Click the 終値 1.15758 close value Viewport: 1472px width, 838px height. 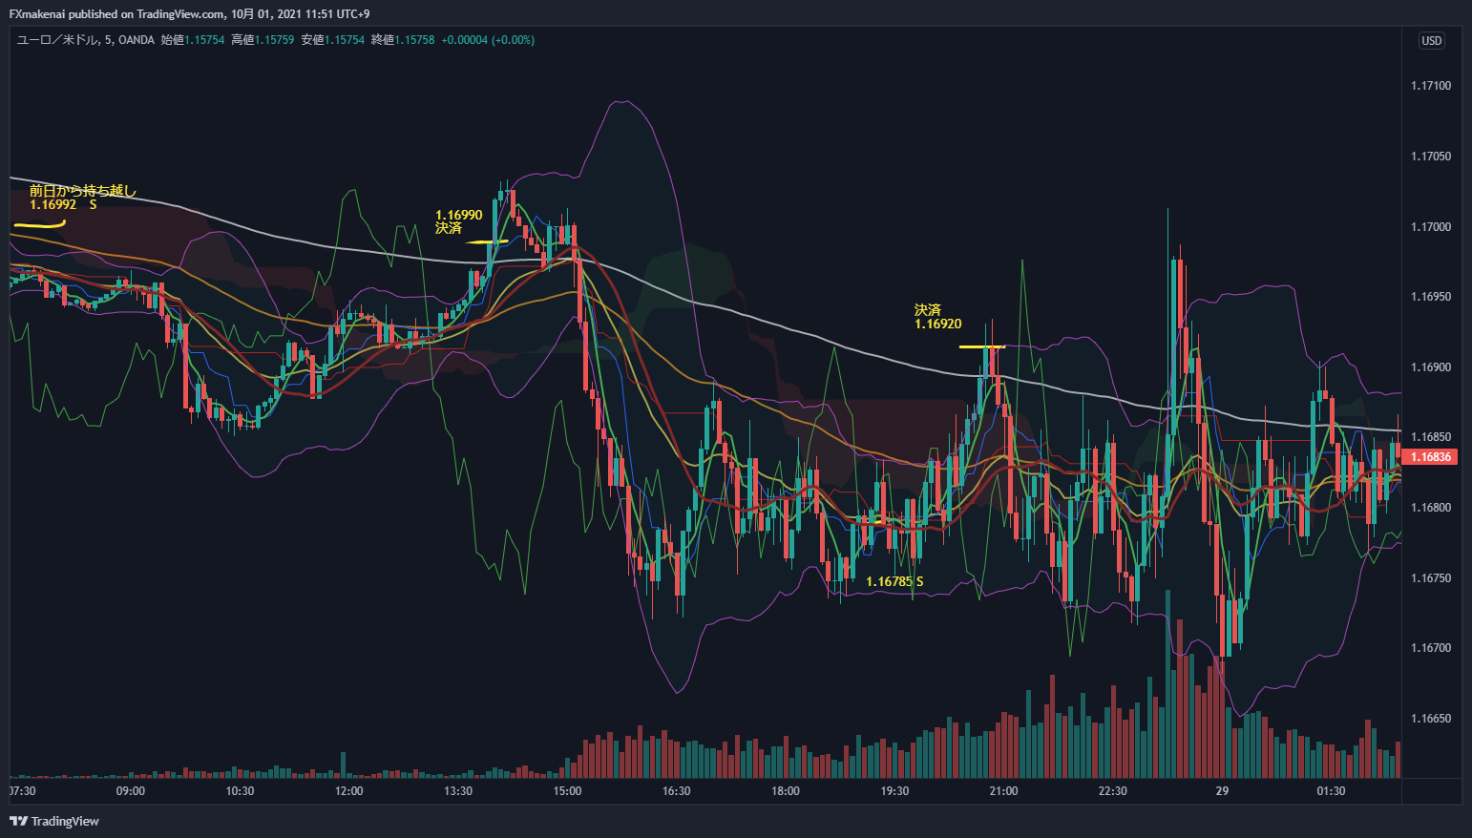pos(403,40)
